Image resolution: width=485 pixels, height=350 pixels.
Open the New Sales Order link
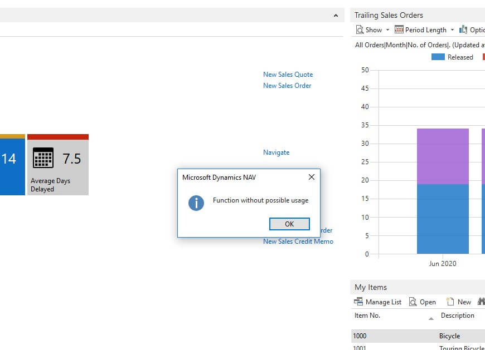pos(287,86)
